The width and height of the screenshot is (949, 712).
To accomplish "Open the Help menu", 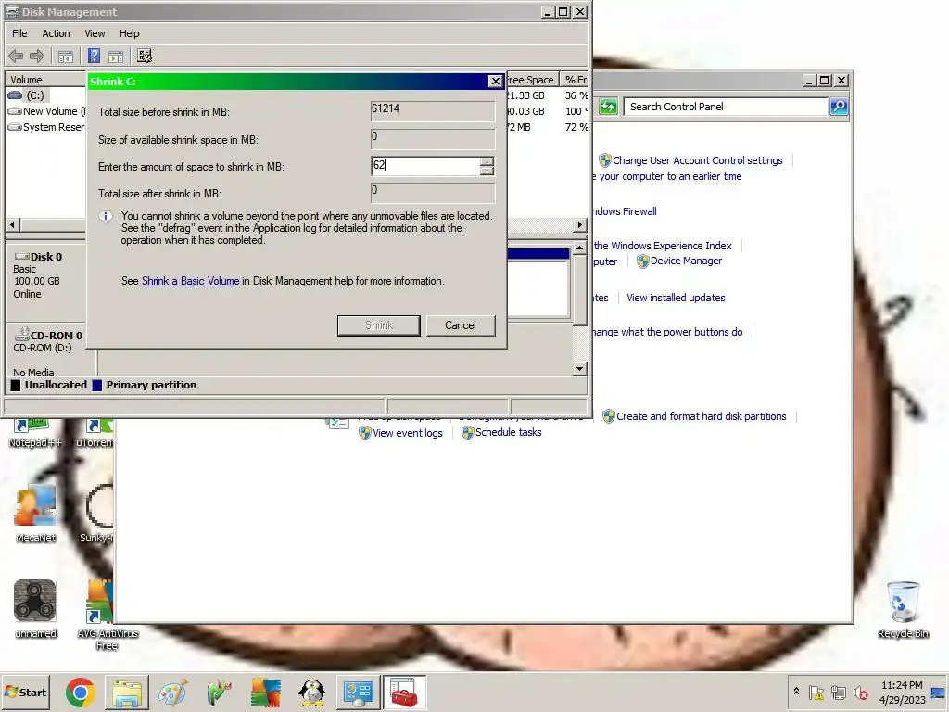I will tap(129, 33).
